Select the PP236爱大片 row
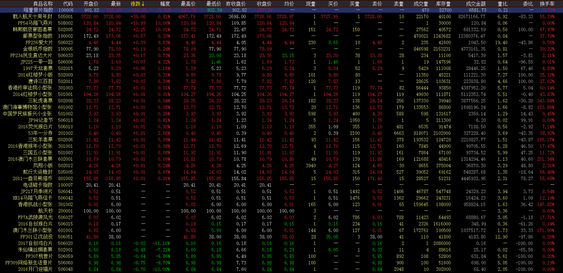 pos(281,42)
